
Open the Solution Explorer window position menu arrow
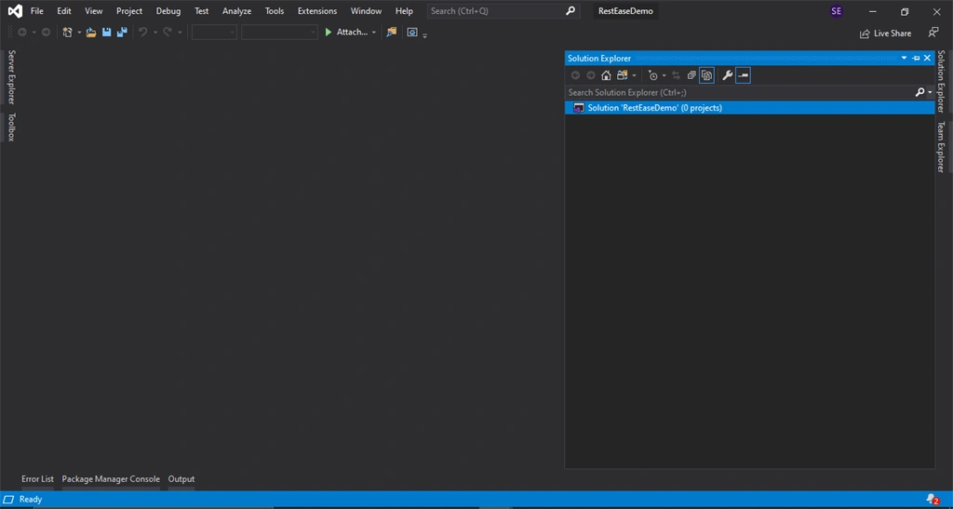click(x=904, y=59)
